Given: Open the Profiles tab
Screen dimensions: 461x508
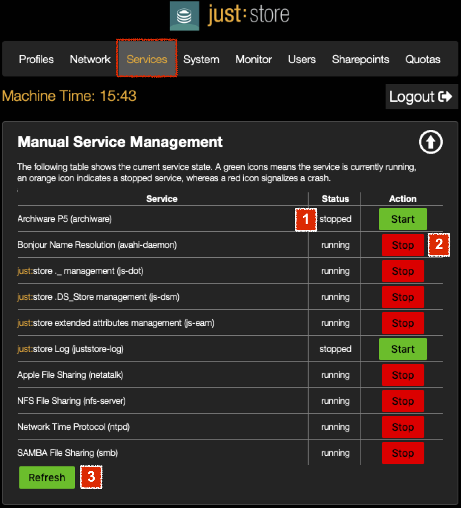Looking at the screenshot, I should tap(36, 59).
